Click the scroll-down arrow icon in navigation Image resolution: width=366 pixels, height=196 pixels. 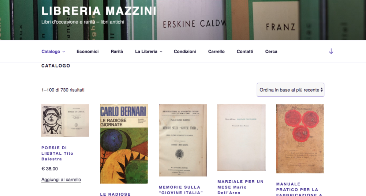pyautogui.click(x=331, y=51)
